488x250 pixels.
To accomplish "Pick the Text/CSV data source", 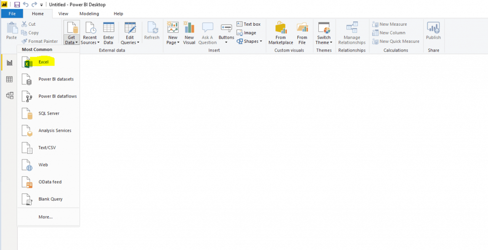I will pyautogui.click(x=48, y=148).
